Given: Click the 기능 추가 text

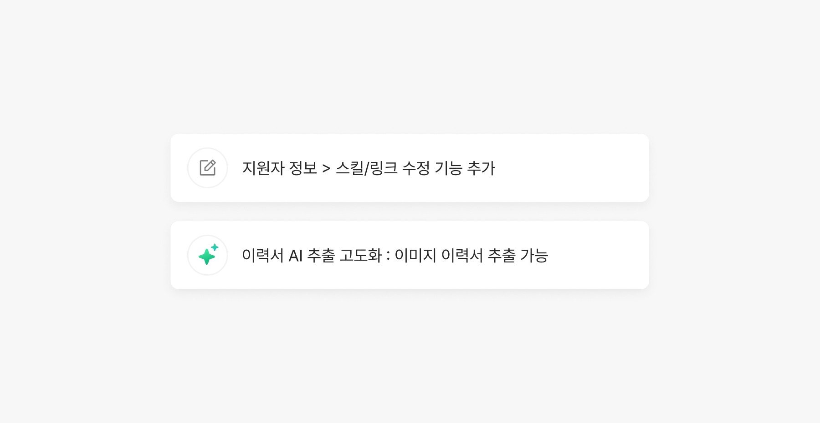Looking at the screenshot, I should (x=465, y=168).
